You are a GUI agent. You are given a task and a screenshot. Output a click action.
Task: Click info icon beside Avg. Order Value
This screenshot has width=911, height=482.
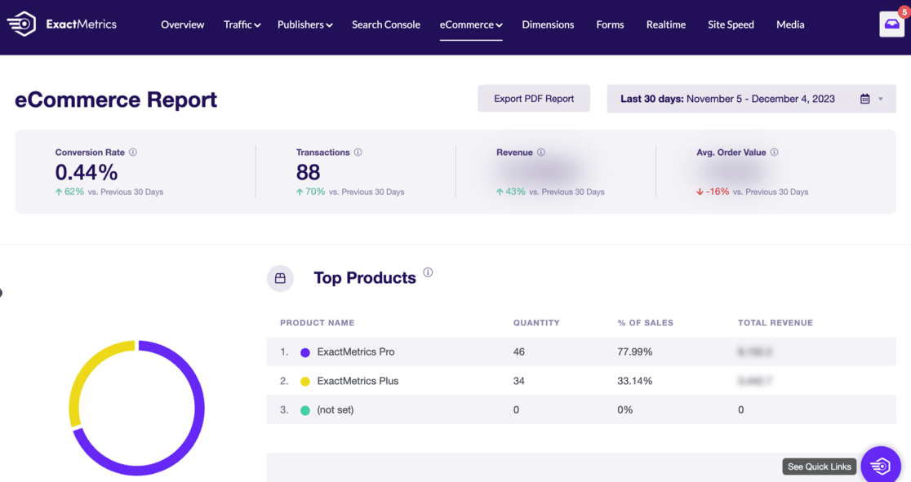click(774, 153)
